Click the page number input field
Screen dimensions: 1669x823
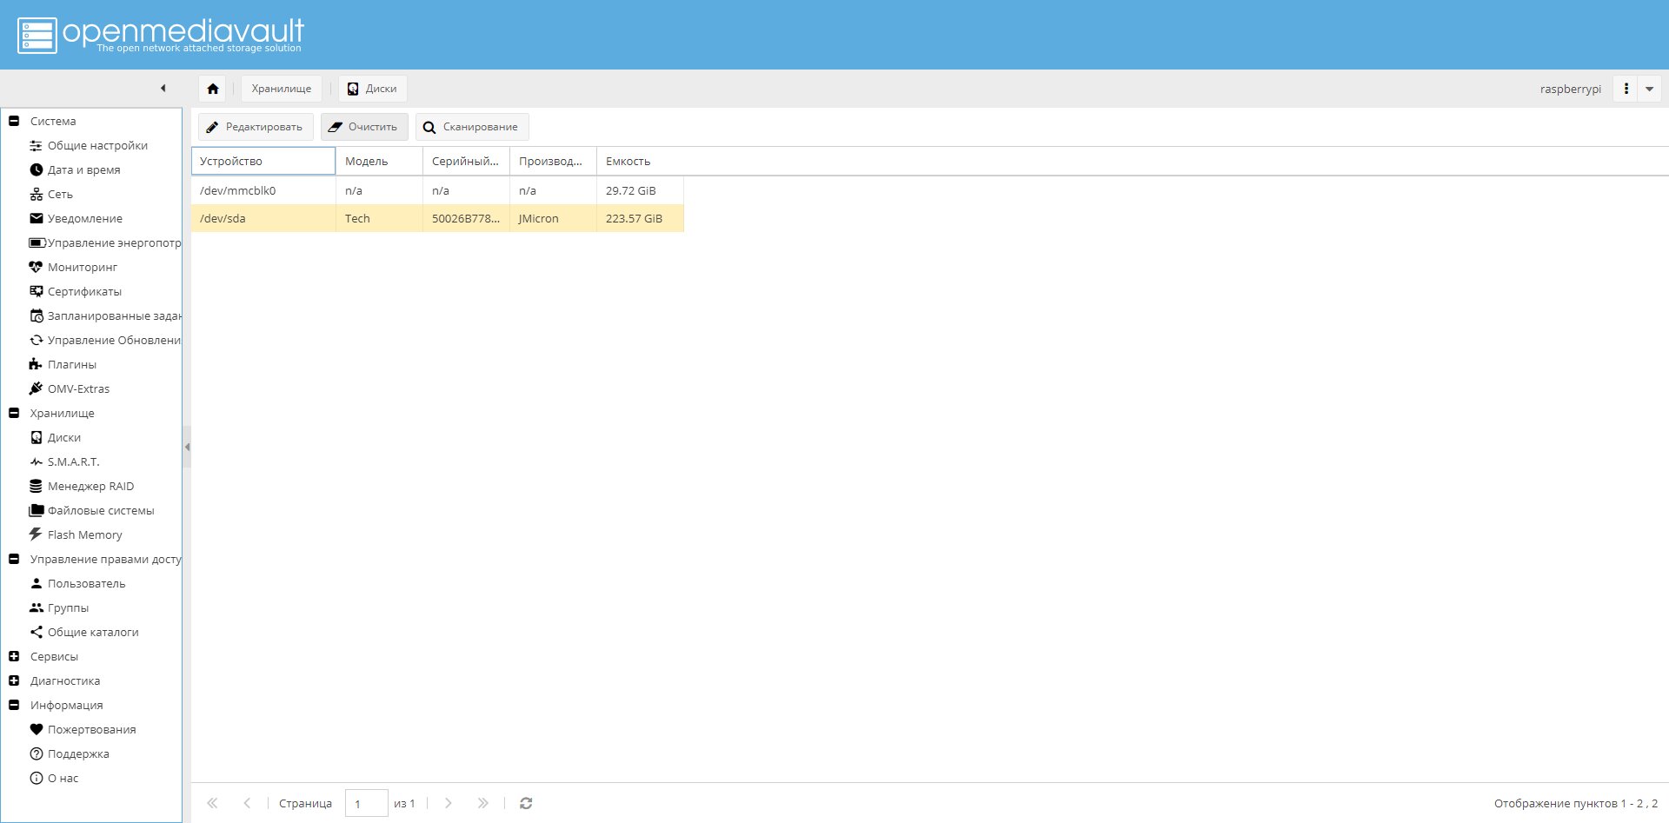[366, 803]
